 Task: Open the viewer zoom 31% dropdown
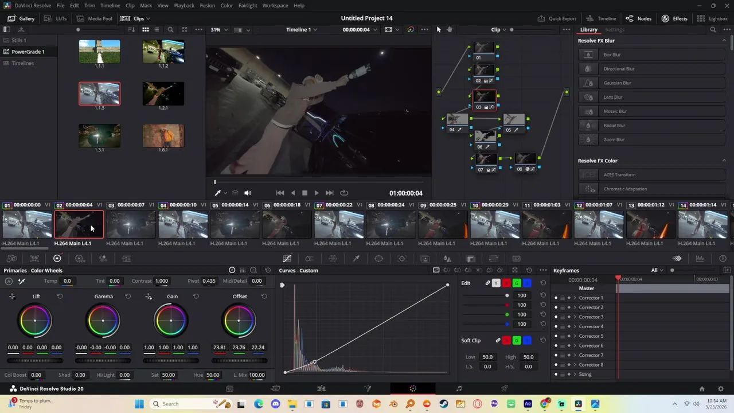(219, 29)
